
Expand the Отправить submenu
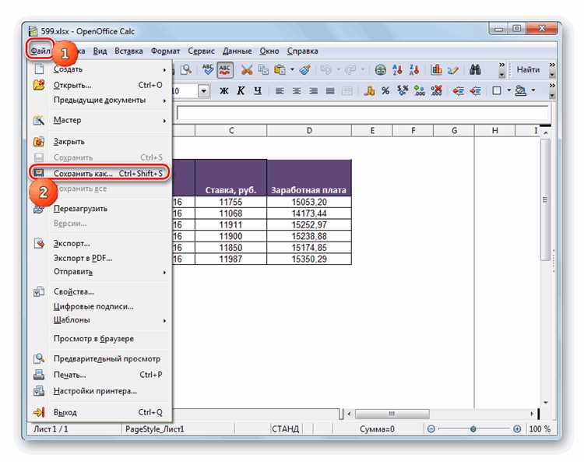pos(100,272)
